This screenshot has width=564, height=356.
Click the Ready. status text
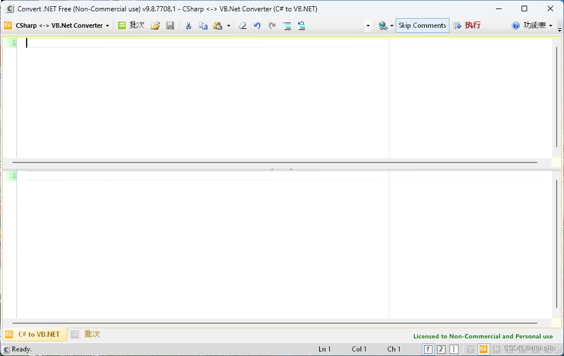[x=22, y=349]
